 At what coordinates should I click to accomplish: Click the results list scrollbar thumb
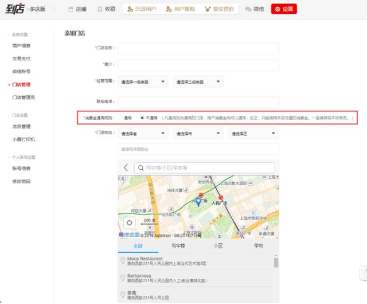coord(276,263)
